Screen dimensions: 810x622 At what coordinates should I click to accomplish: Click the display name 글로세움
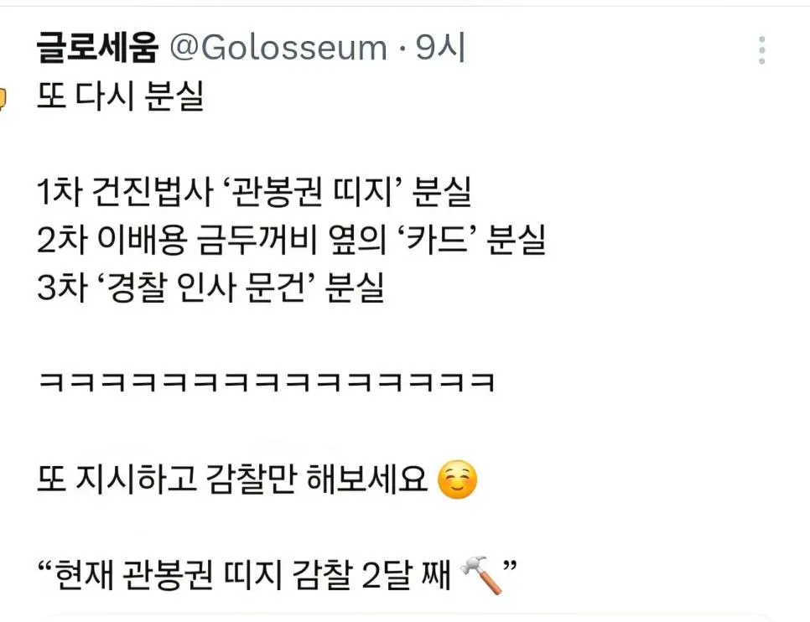[x=97, y=48]
